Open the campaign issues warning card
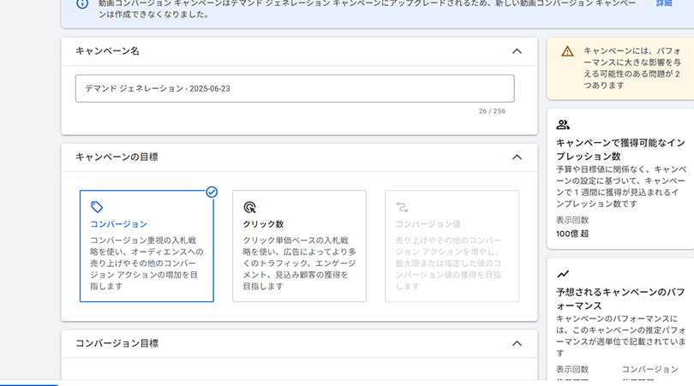Screen dimensions: 694x386 [620, 68]
